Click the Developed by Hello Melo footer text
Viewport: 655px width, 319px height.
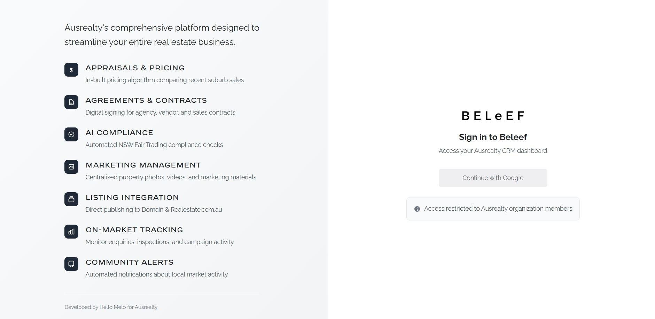coord(111,307)
